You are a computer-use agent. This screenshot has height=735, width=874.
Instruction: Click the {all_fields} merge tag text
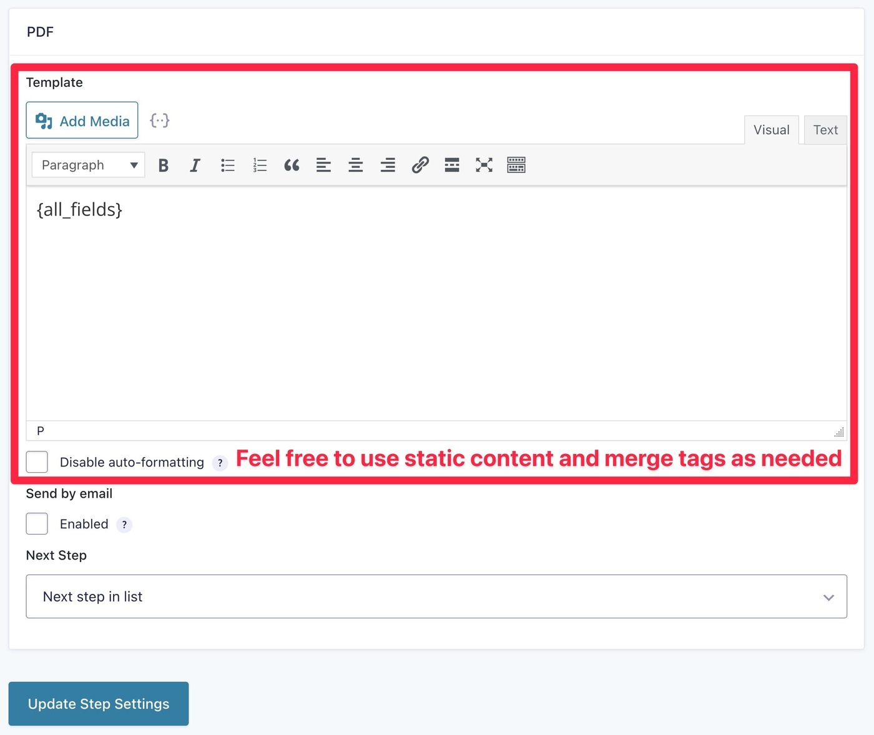click(x=79, y=209)
